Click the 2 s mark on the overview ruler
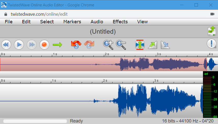Viewport: 218px width, 124px height. point(105,54)
